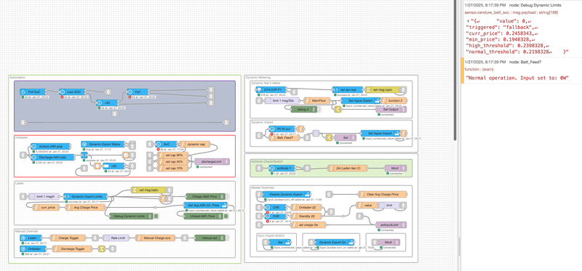Select the SoC node in Ontladen group
Viewport: 582px width, 271px height.
coord(167,144)
